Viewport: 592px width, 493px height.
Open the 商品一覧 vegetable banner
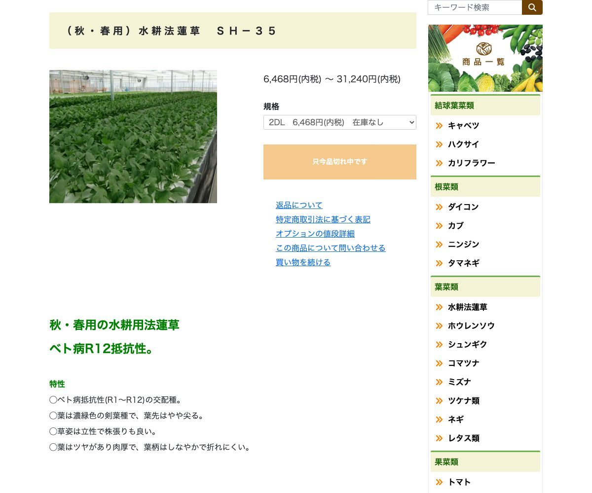(485, 58)
